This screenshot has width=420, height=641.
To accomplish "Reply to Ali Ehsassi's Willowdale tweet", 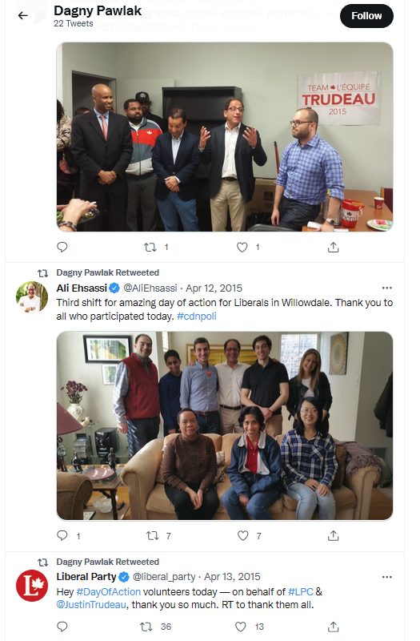I will (x=62, y=535).
